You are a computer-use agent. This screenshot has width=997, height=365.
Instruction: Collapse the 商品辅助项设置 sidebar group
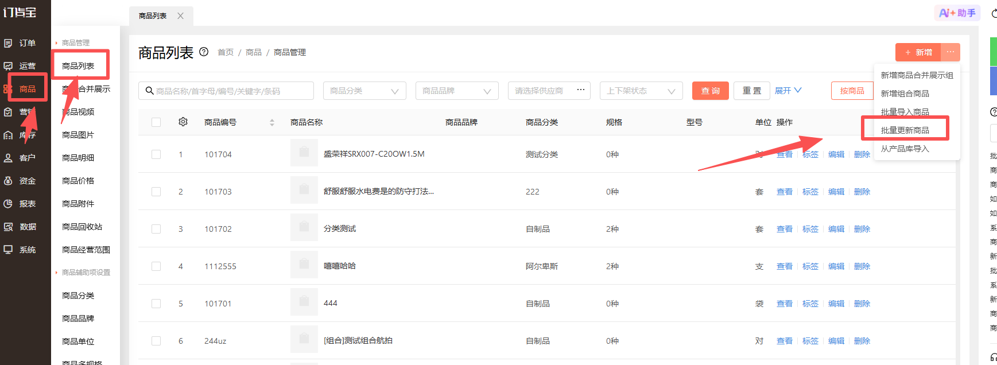coord(83,273)
